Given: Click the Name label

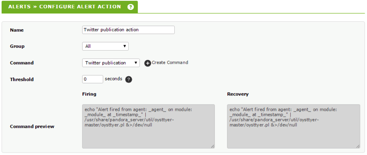Looking at the screenshot, I should tap(17, 30).
